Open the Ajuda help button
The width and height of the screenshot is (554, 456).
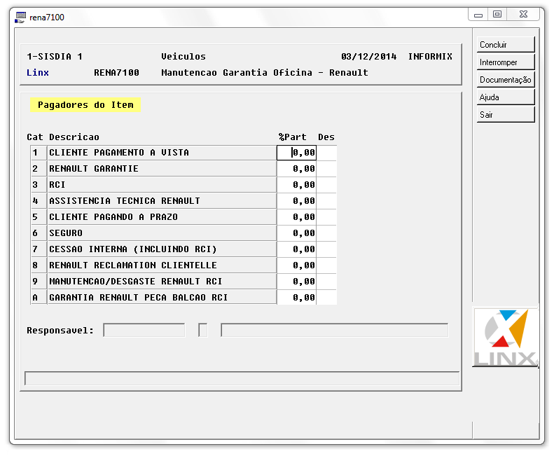click(x=505, y=97)
